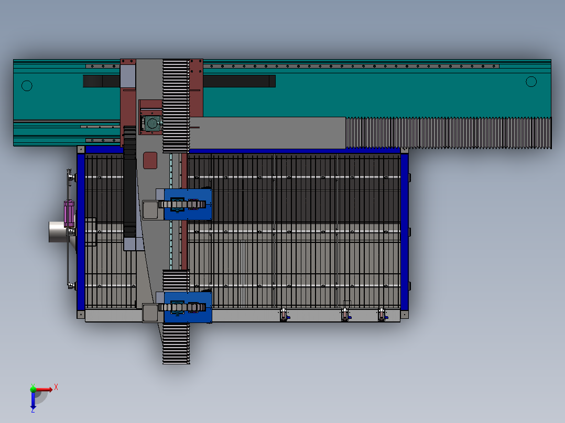Select the red rounded square plate on gantry
The width and height of the screenshot is (565, 423).
[150, 161]
